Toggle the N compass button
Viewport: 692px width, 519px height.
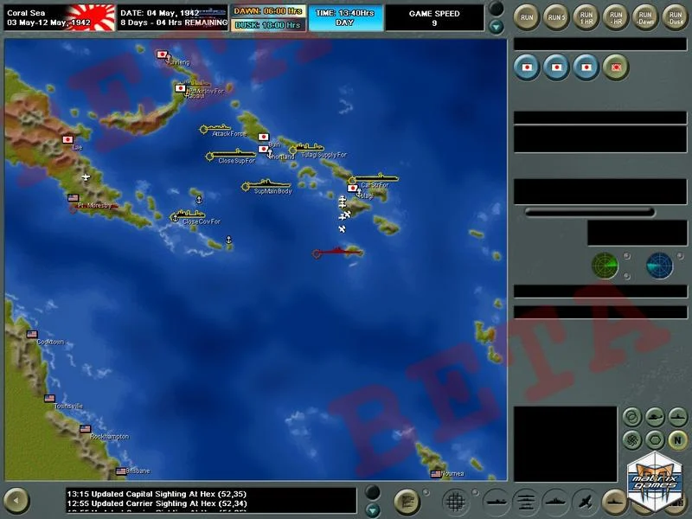click(x=676, y=438)
